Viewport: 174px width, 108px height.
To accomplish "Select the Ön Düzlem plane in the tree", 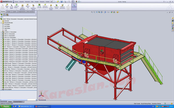I will [7, 24].
